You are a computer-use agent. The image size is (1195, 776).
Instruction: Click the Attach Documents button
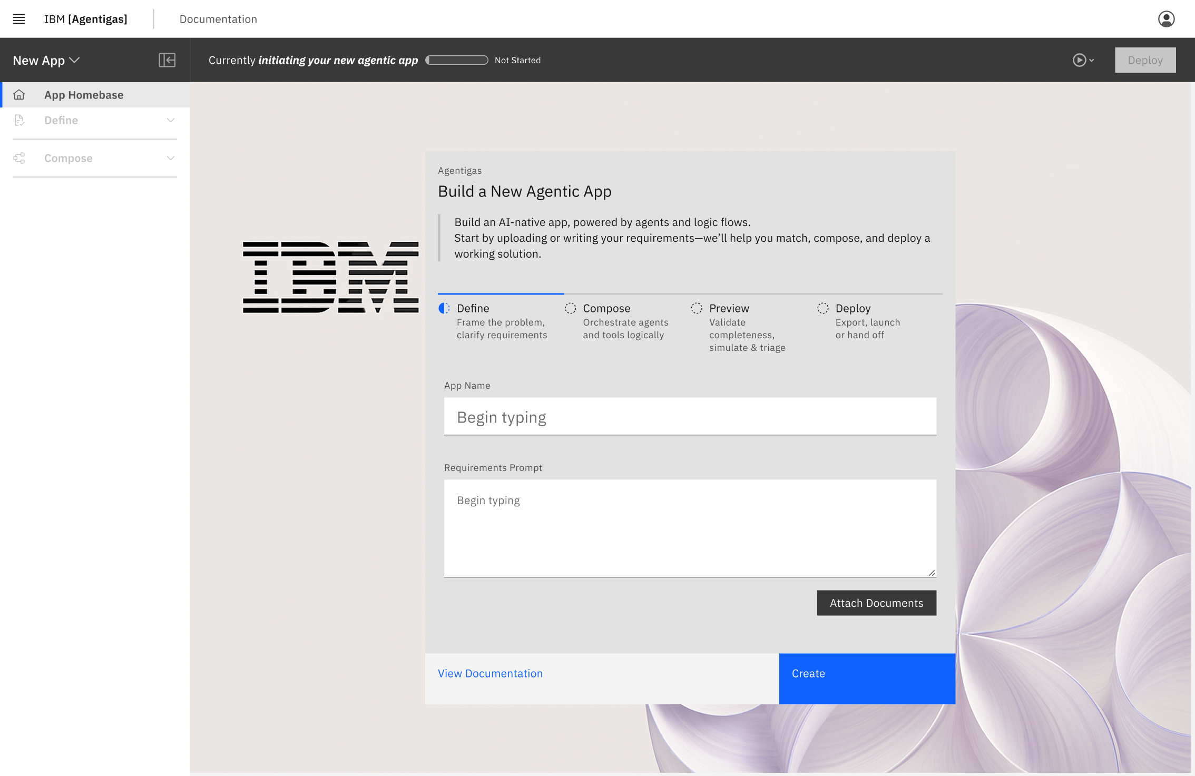(x=876, y=603)
